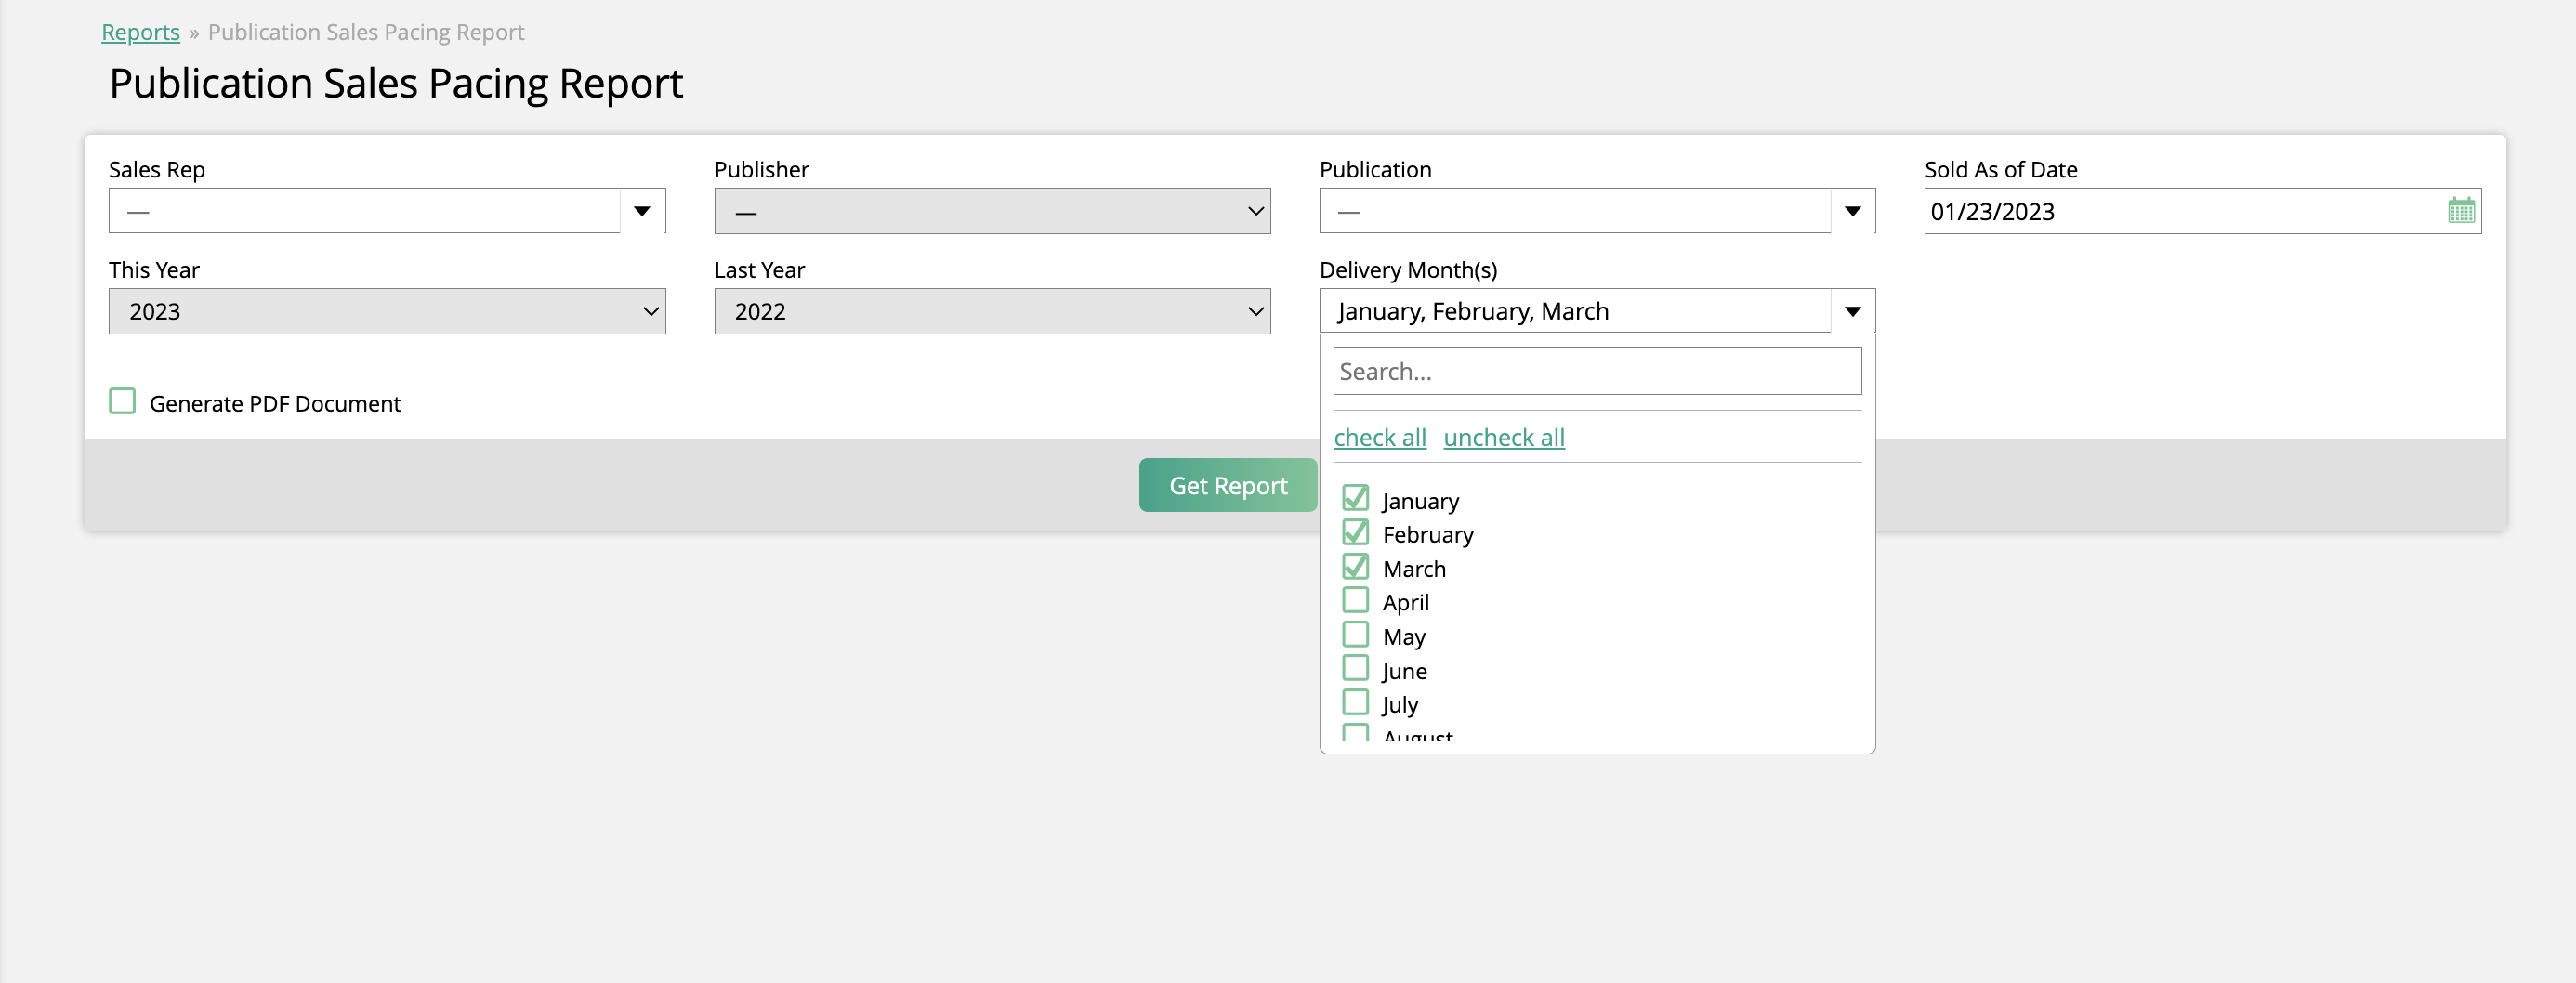Expand the Publication dropdown arrow
2576x983 pixels.
coord(1852,211)
